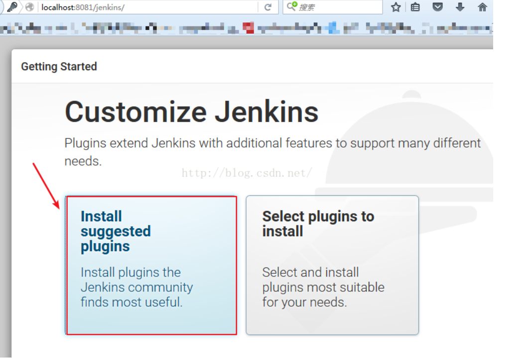Reload the page with the refresh icon
The width and height of the screenshot is (532, 362).
point(267,7)
